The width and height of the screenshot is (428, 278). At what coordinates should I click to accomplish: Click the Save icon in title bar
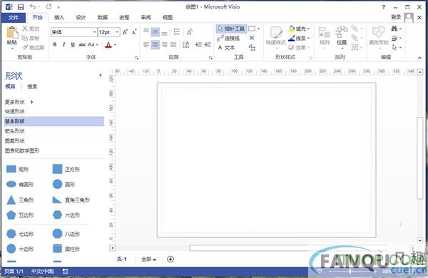21,7
